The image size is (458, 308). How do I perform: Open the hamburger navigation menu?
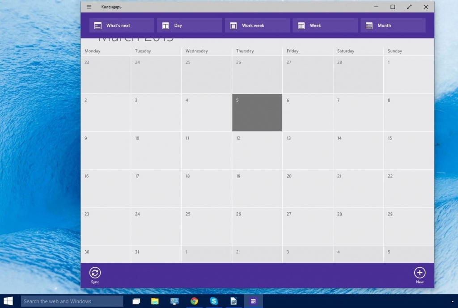(89, 7)
